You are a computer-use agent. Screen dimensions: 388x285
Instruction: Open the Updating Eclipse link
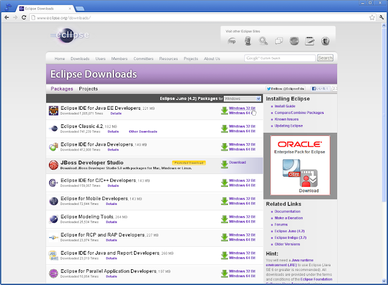289,126
